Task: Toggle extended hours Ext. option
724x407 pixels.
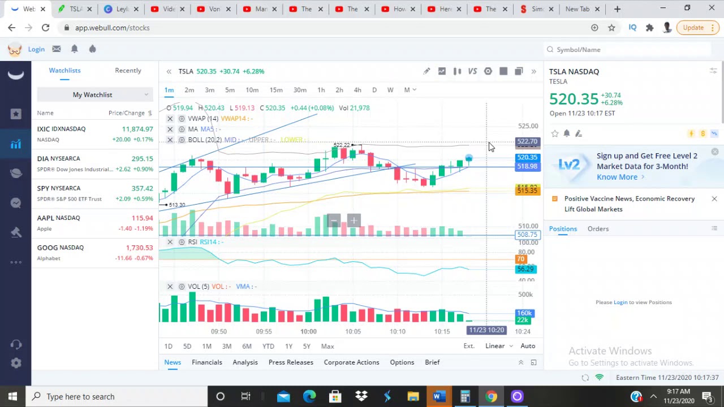Action: tap(469, 346)
